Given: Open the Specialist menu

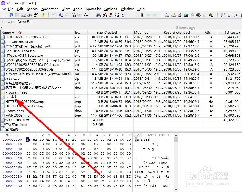Looking at the screenshot, I should [x=93, y=9].
